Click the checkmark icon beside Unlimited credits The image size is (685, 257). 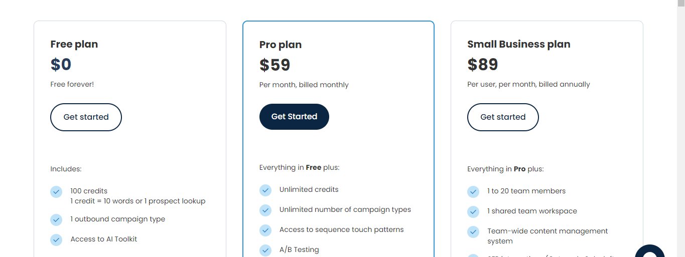point(265,190)
